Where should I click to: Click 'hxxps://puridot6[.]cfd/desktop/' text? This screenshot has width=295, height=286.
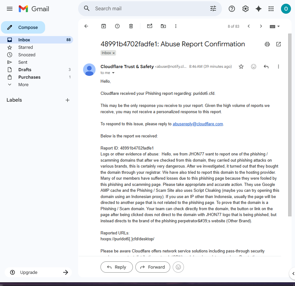(x=127, y=239)
